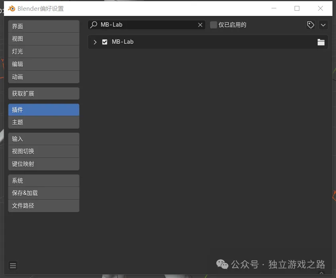Select the 视图 section
The height and width of the screenshot is (278, 336).
tap(43, 39)
